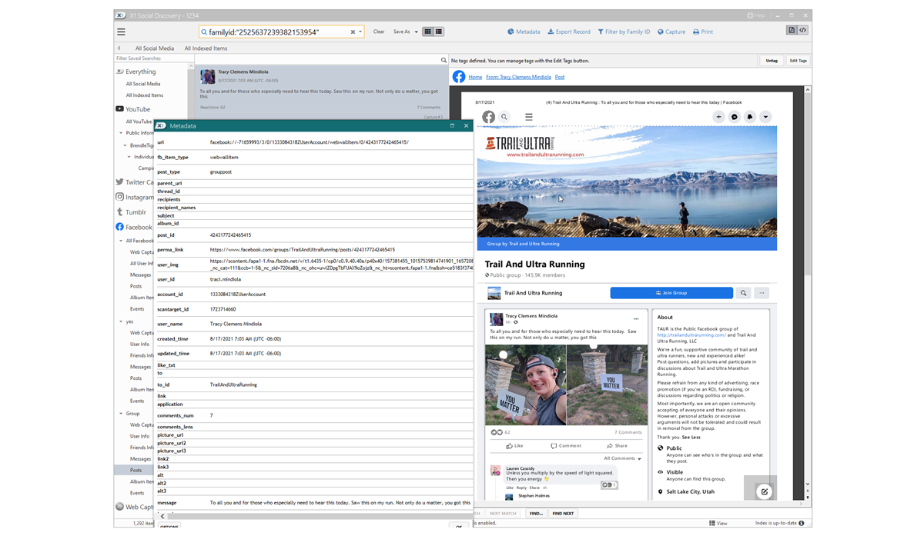Switch to grid view layout
Image resolution: width=924 pixels, height=536 pixels.
coord(427,32)
